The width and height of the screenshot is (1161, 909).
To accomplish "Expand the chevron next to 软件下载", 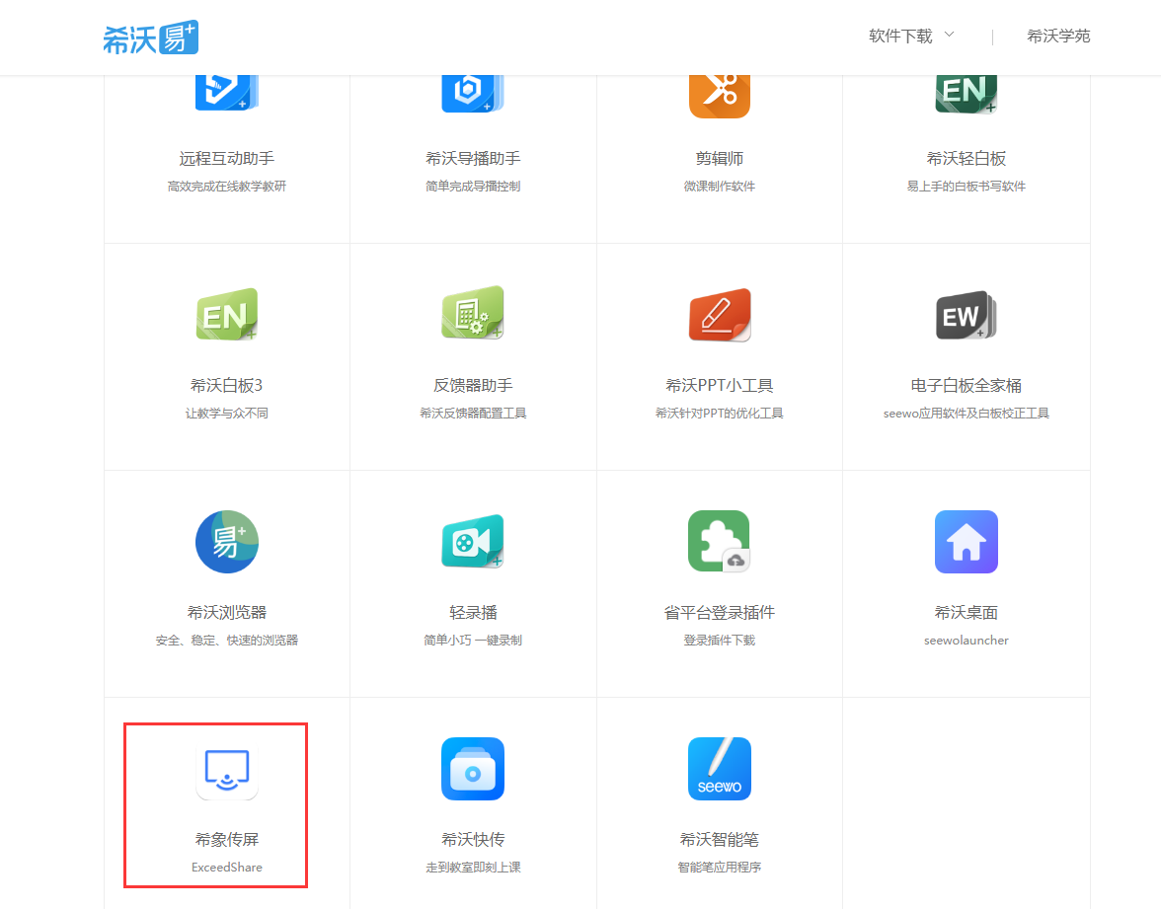I will coord(949,35).
